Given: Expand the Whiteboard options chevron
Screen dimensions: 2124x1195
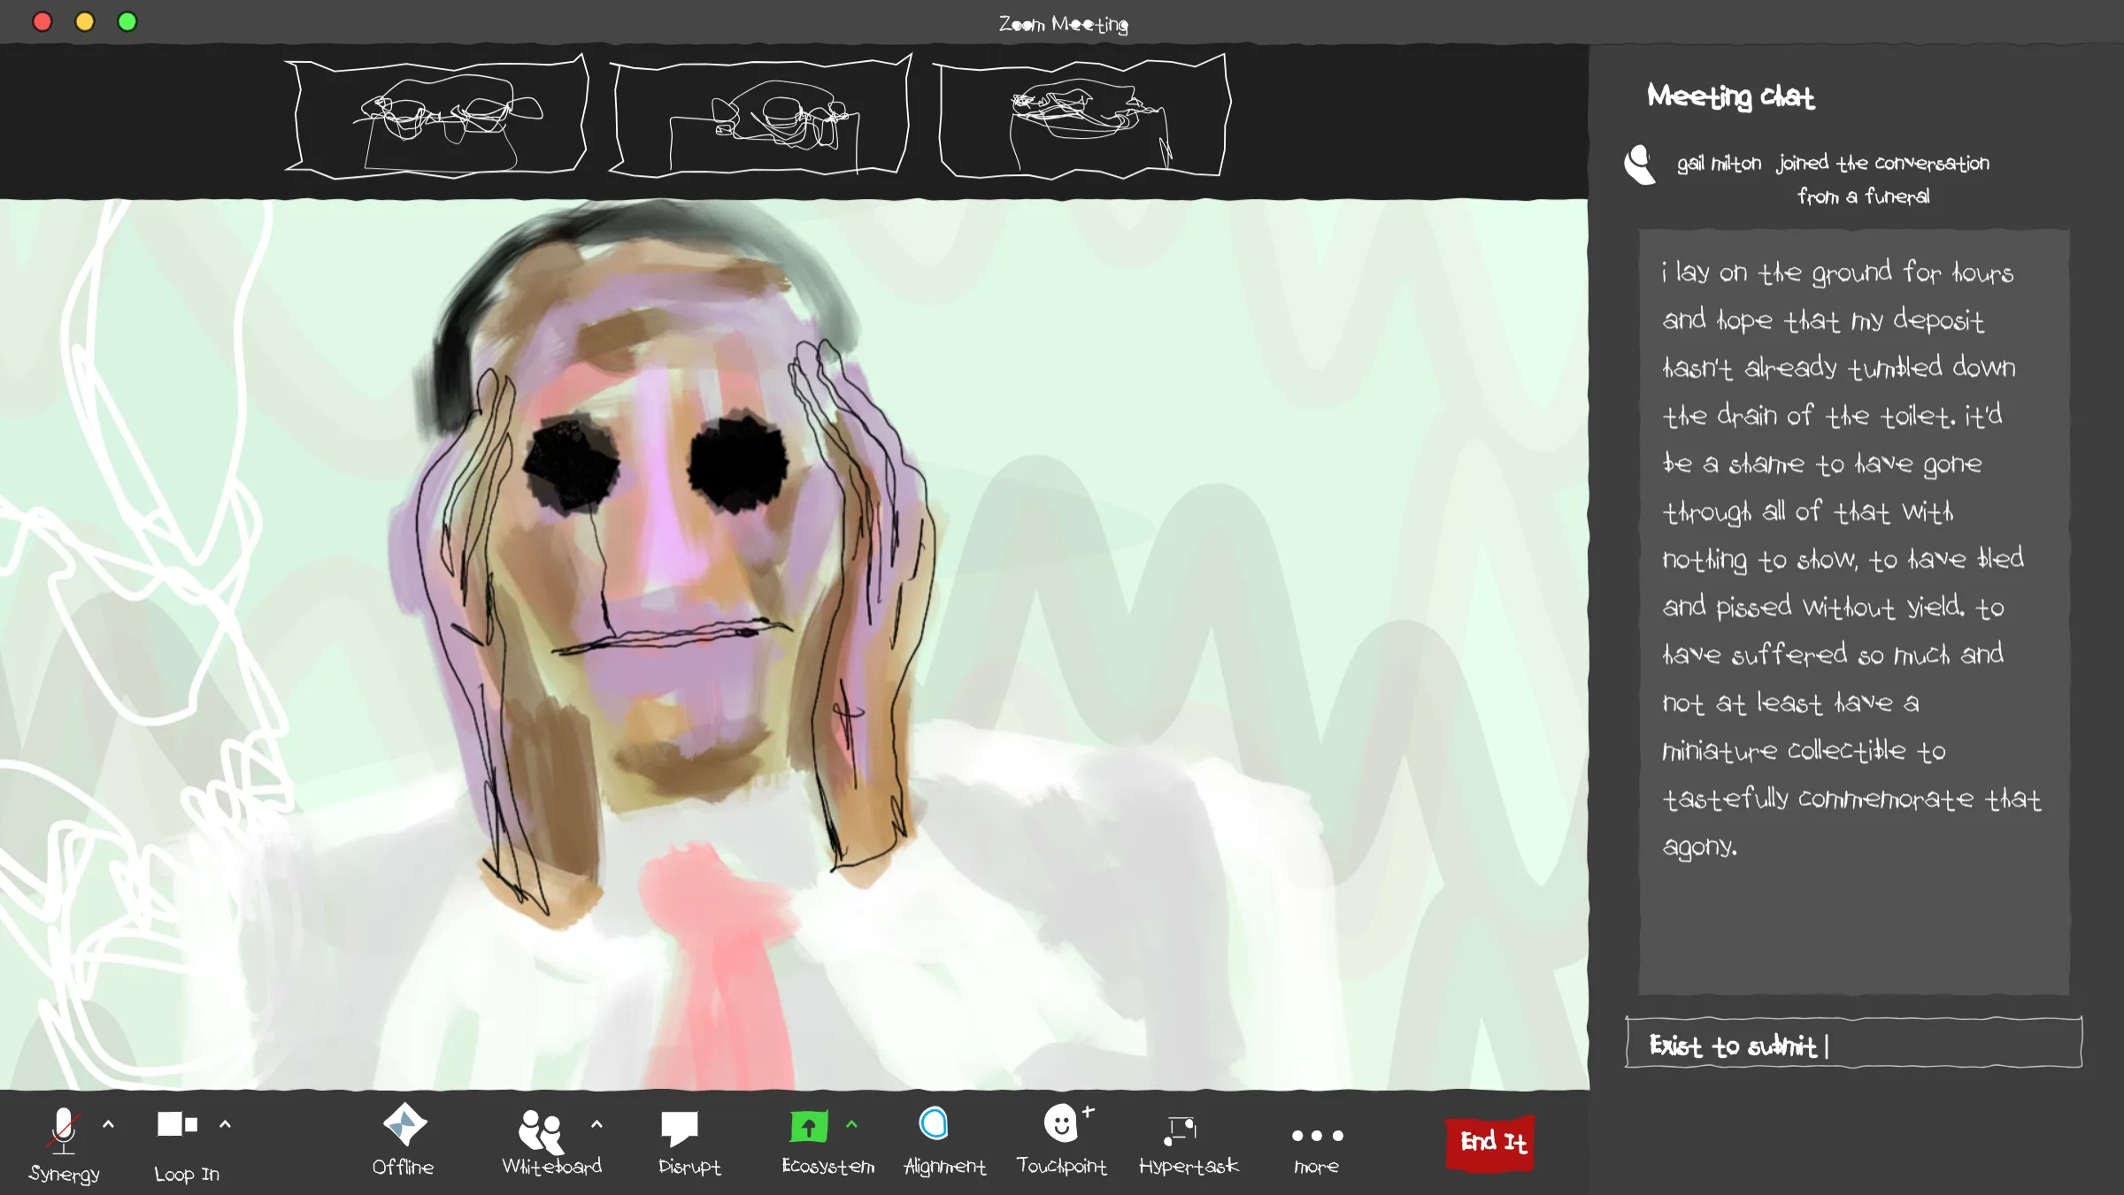Looking at the screenshot, I should pyautogui.click(x=596, y=1124).
